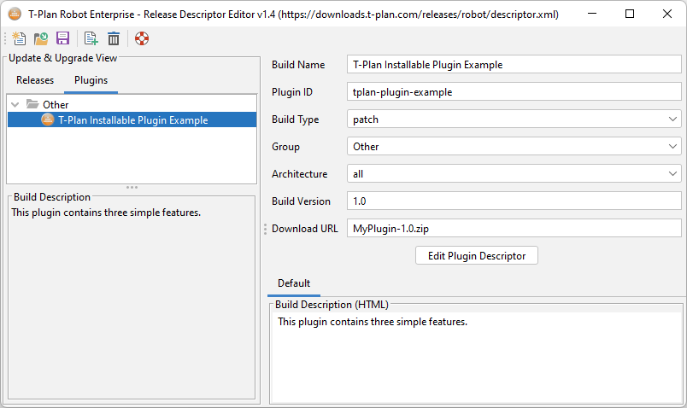This screenshot has height=408, width=687.
Task: Click the plugin icon beside T-Plan Installable Plugin Example
Action: pyautogui.click(x=48, y=120)
